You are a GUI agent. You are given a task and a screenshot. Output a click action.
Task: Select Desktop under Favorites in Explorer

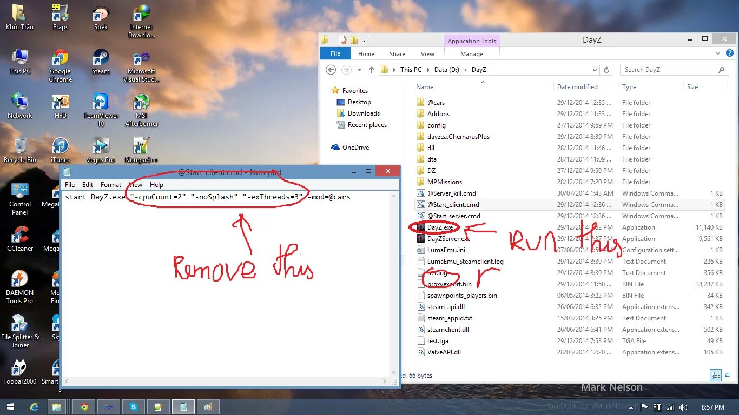(359, 102)
